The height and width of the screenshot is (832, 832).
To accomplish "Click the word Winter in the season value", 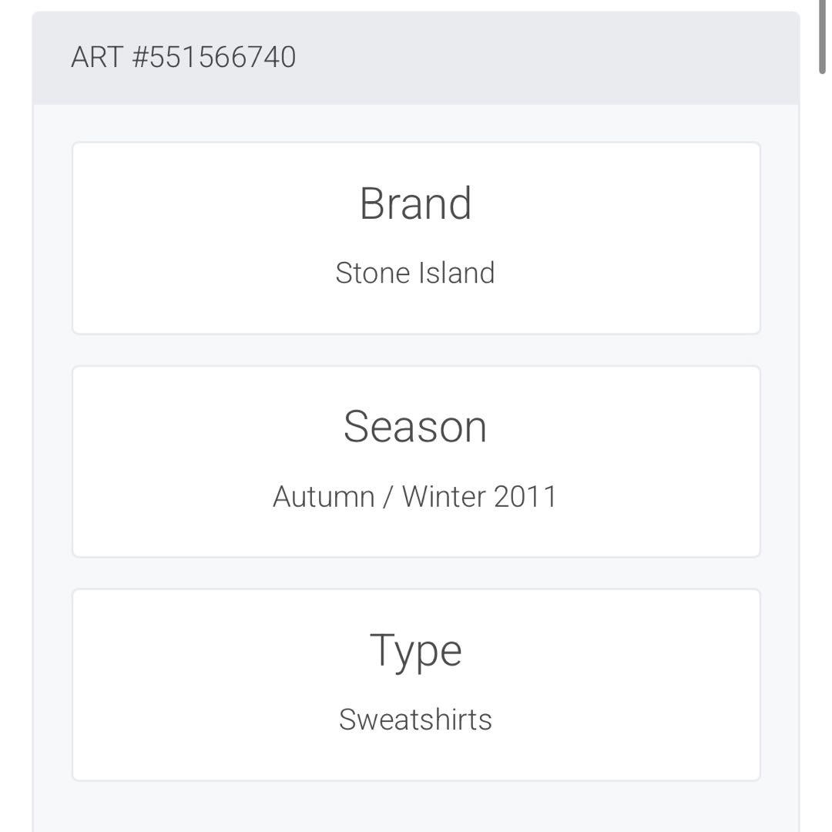I will coord(443,496).
